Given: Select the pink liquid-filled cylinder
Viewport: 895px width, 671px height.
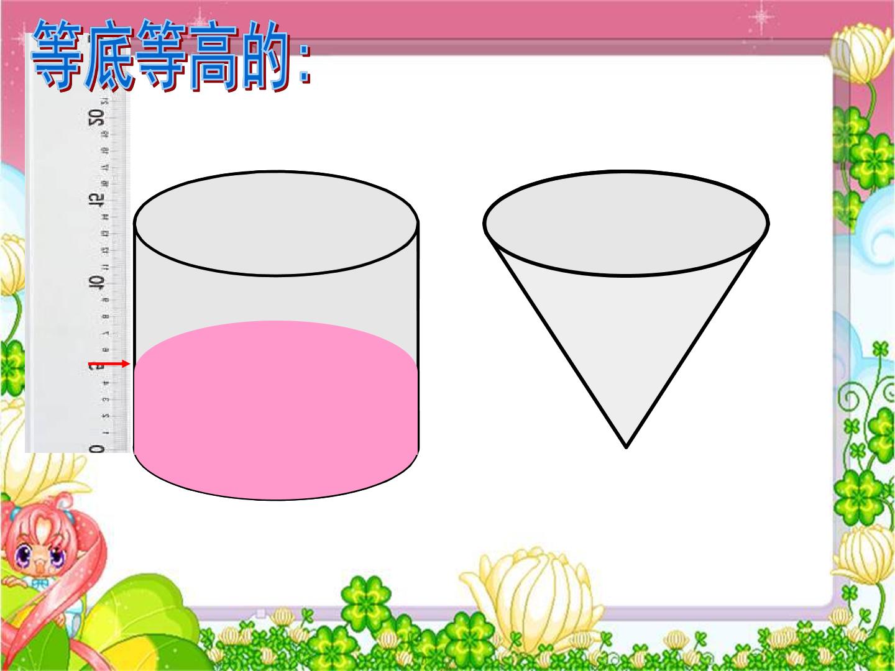Looking at the screenshot, I should [x=276, y=335].
